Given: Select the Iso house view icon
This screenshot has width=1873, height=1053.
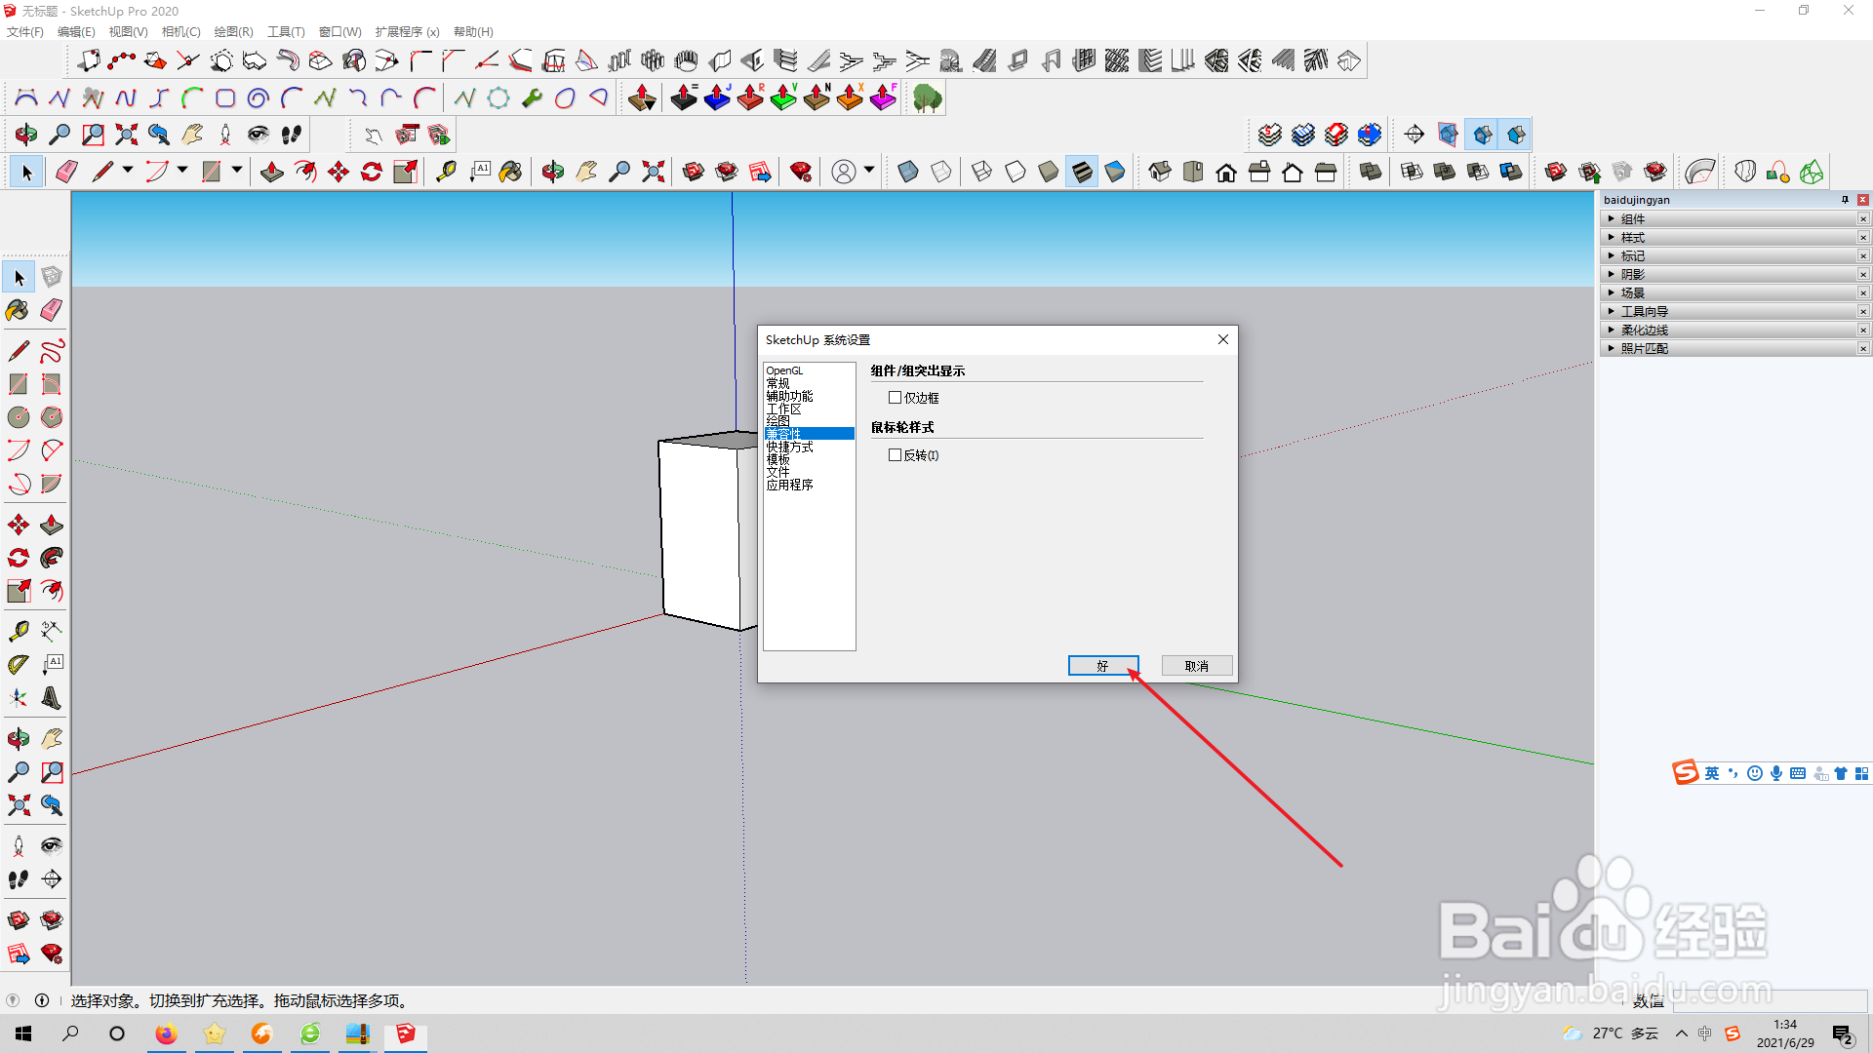Looking at the screenshot, I should pyautogui.click(x=1160, y=173).
